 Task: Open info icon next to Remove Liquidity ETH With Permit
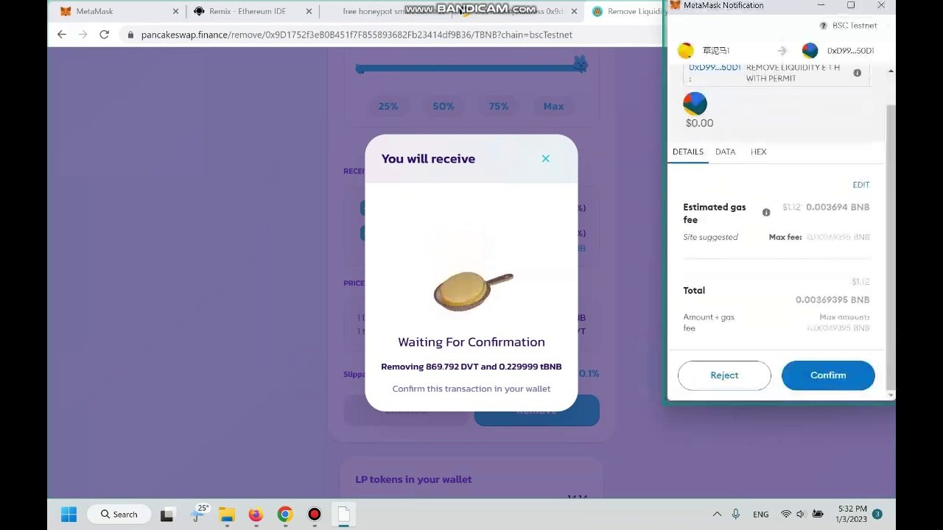pos(857,73)
